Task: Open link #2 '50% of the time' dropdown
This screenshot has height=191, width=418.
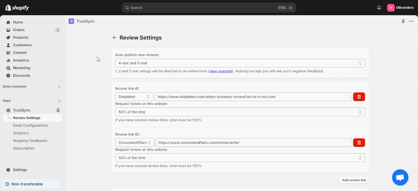Action: pyautogui.click(x=240, y=158)
